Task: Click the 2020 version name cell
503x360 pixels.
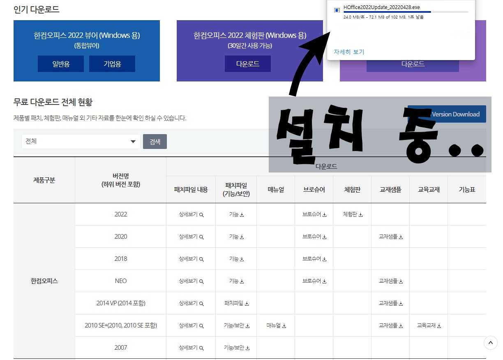Action: [x=121, y=237]
